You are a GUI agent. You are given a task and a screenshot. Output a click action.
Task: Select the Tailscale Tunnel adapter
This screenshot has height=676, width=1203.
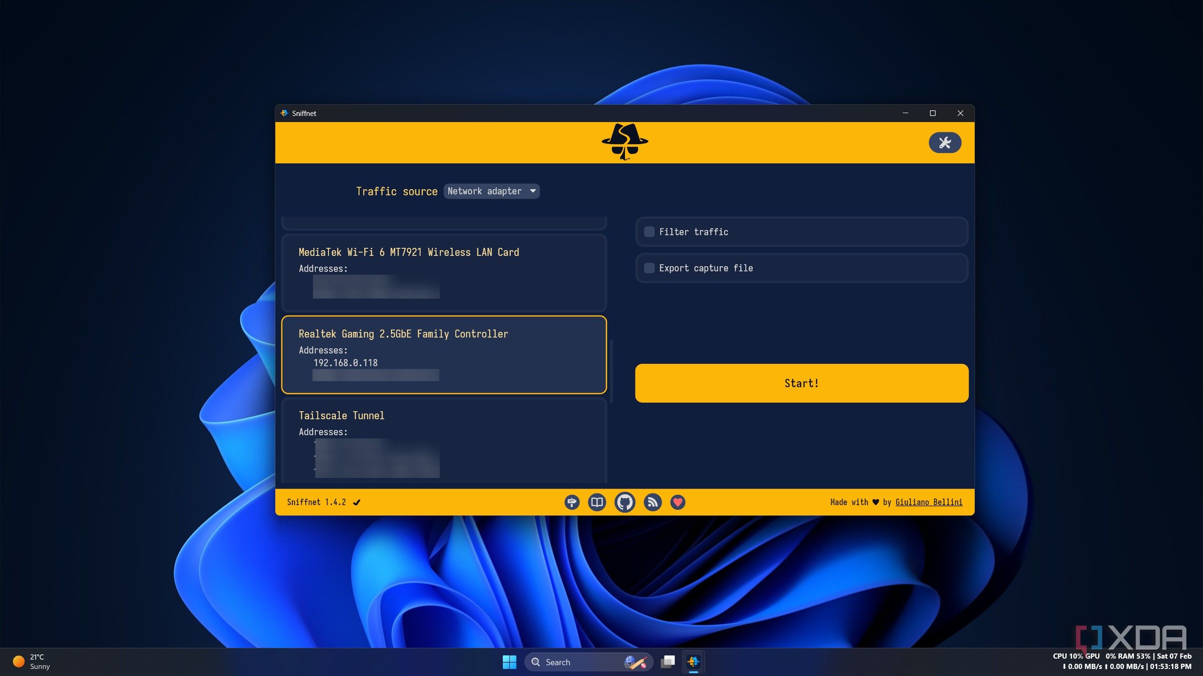point(444,440)
